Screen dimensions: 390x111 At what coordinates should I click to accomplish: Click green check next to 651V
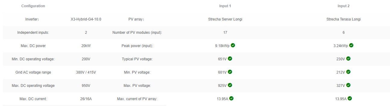(230, 59)
